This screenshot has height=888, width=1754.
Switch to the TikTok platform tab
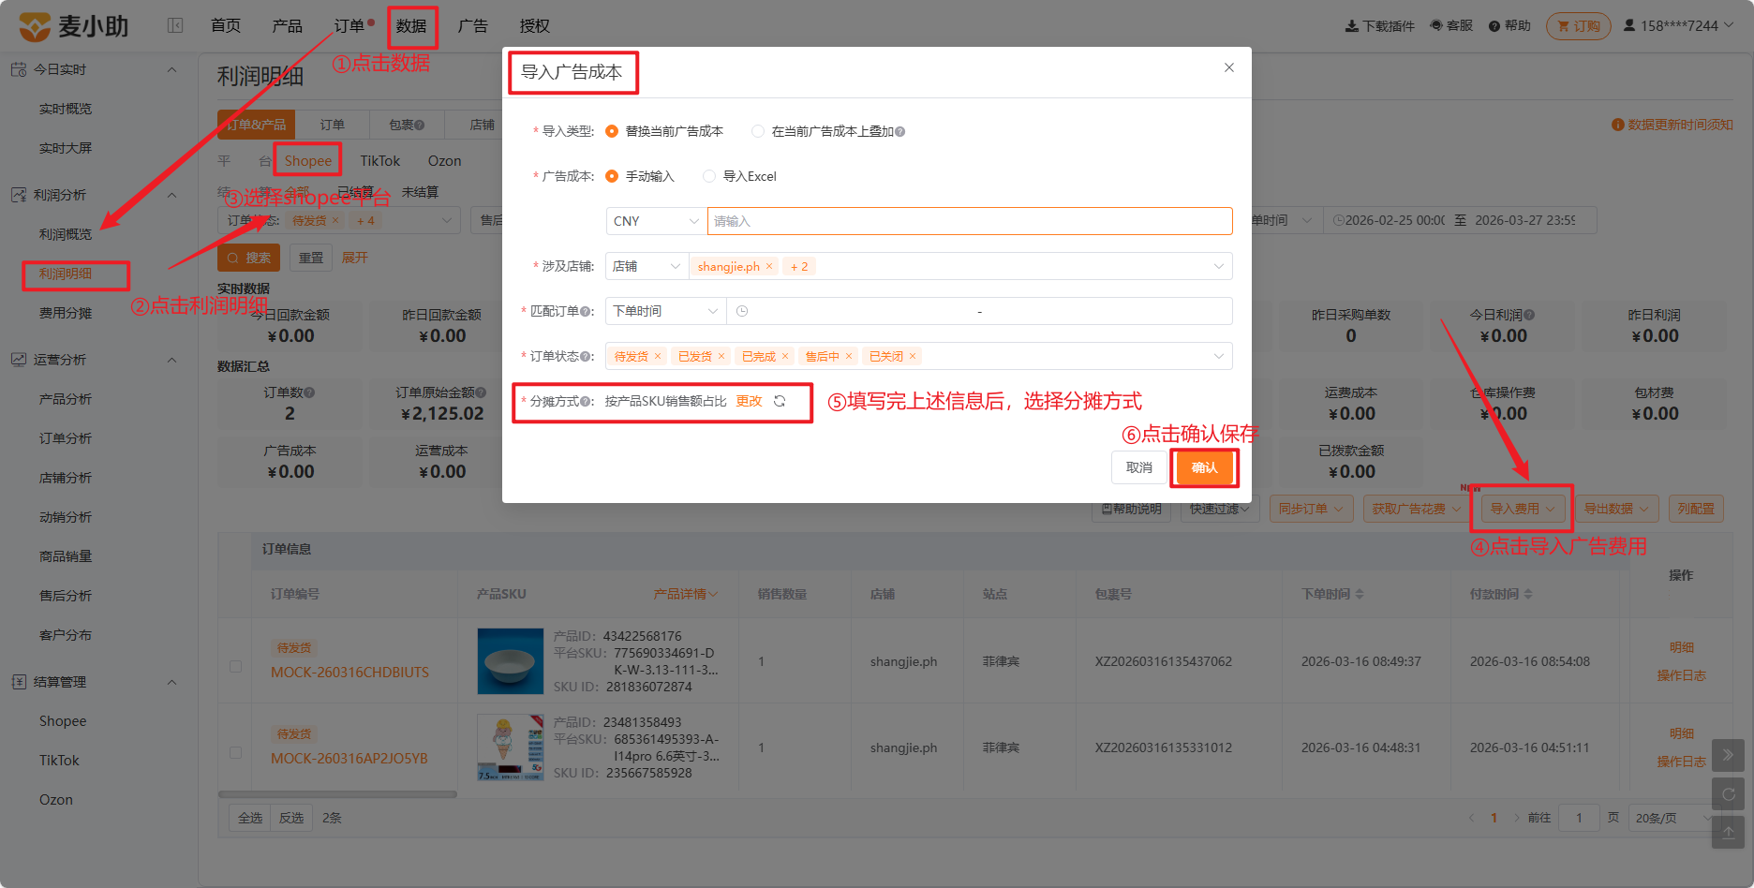click(379, 161)
